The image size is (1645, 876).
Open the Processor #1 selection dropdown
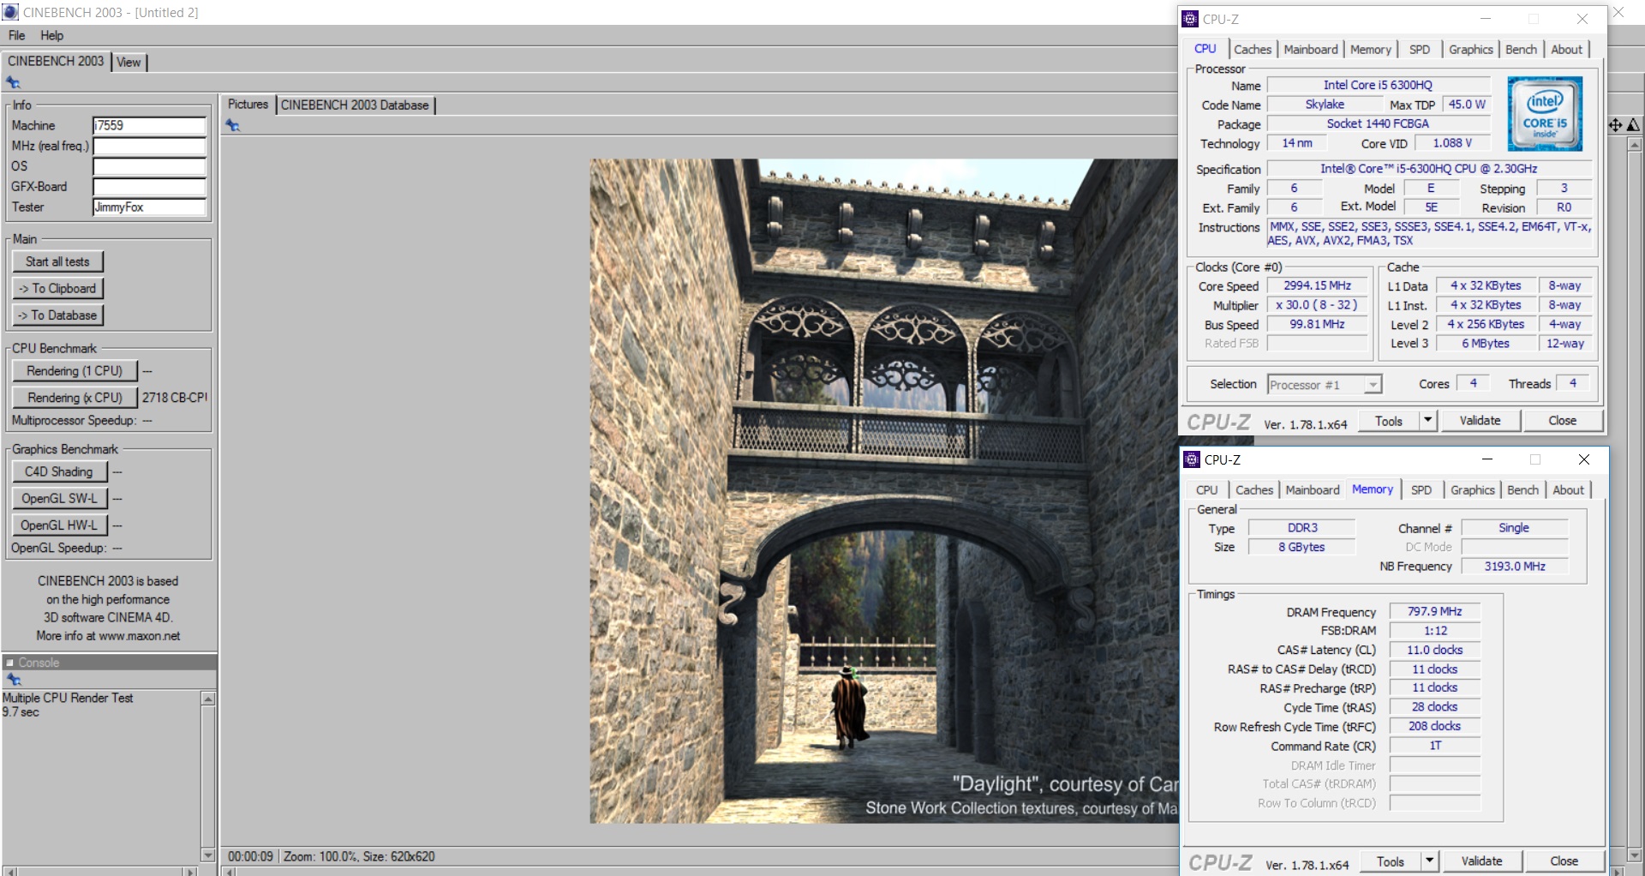point(1373,385)
